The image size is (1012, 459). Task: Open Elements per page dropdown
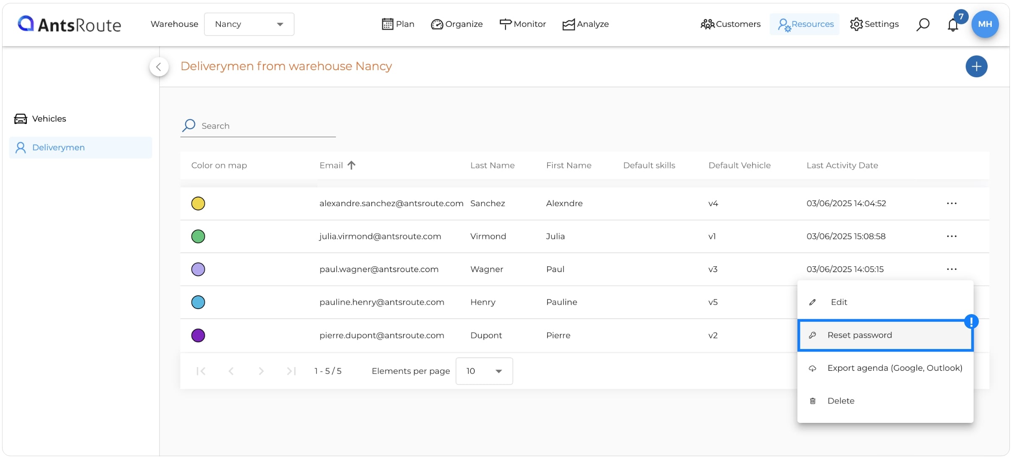484,371
